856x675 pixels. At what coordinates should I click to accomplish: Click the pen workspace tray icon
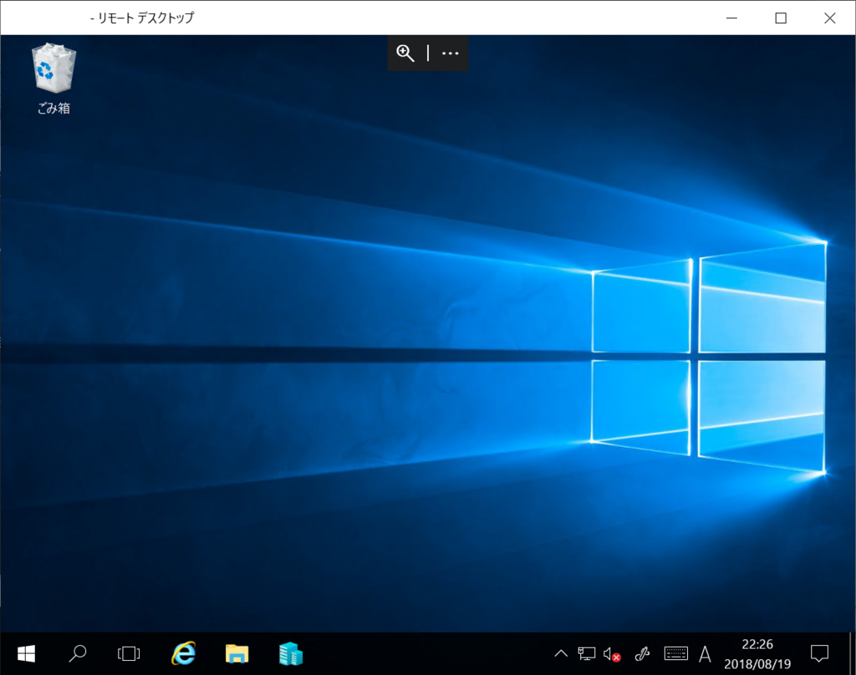coord(643,654)
